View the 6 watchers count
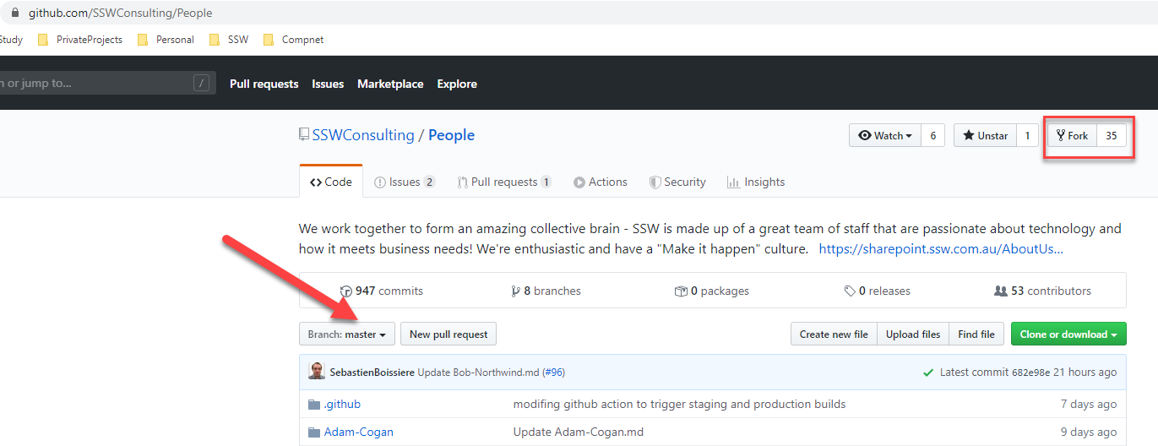This screenshot has height=446, width=1158. point(932,136)
